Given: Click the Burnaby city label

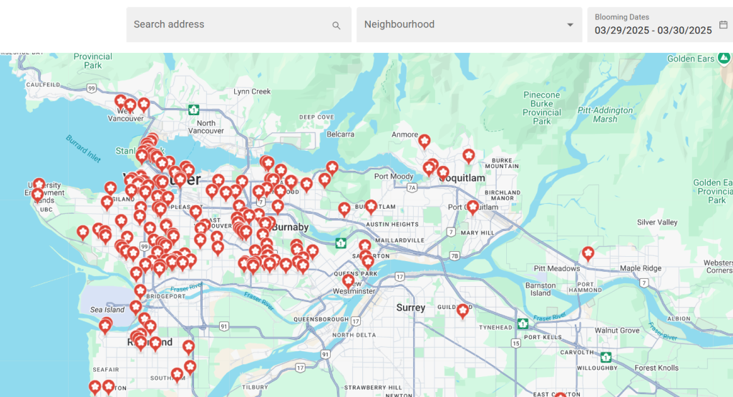Looking at the screenshot, I should (x=290, y=227).
